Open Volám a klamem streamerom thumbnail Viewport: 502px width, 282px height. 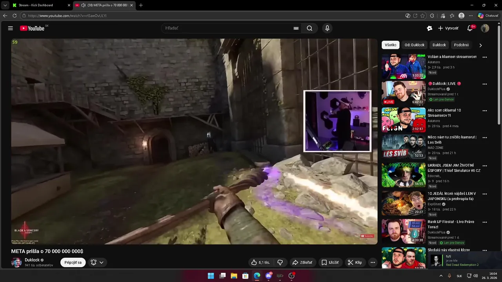click(404, 66)
